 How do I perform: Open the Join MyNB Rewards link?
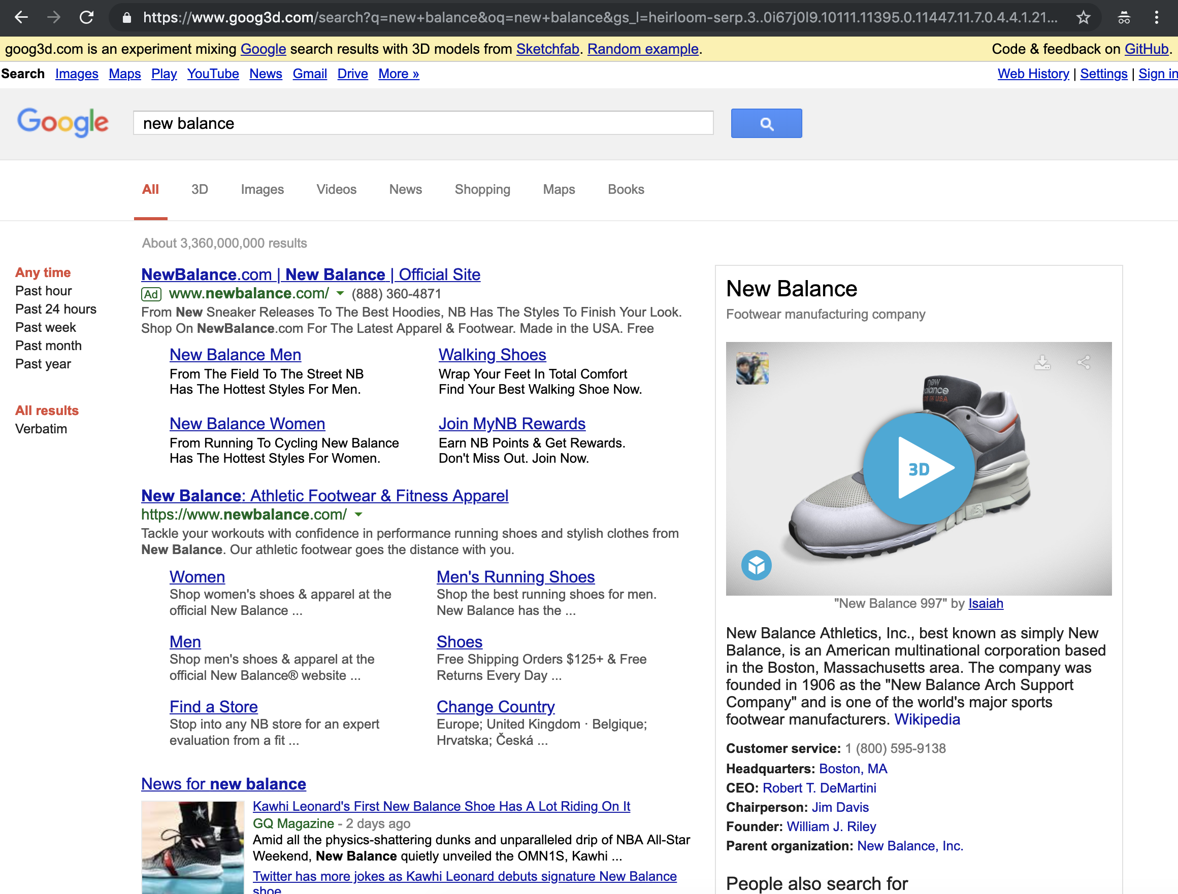click(x=512, y=424)
